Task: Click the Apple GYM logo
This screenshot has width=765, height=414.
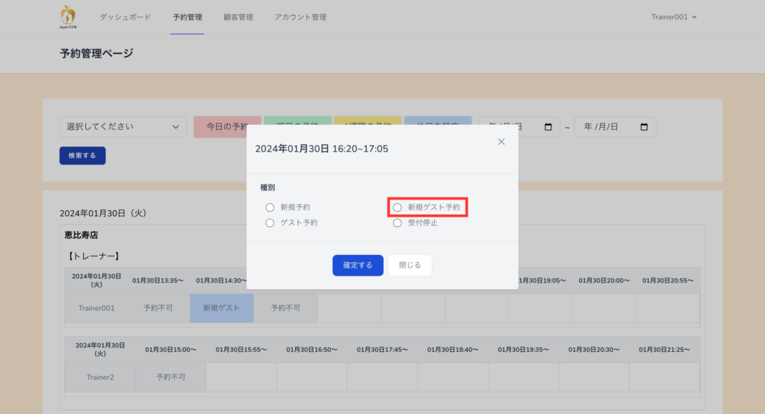Action: pos(68,16)
